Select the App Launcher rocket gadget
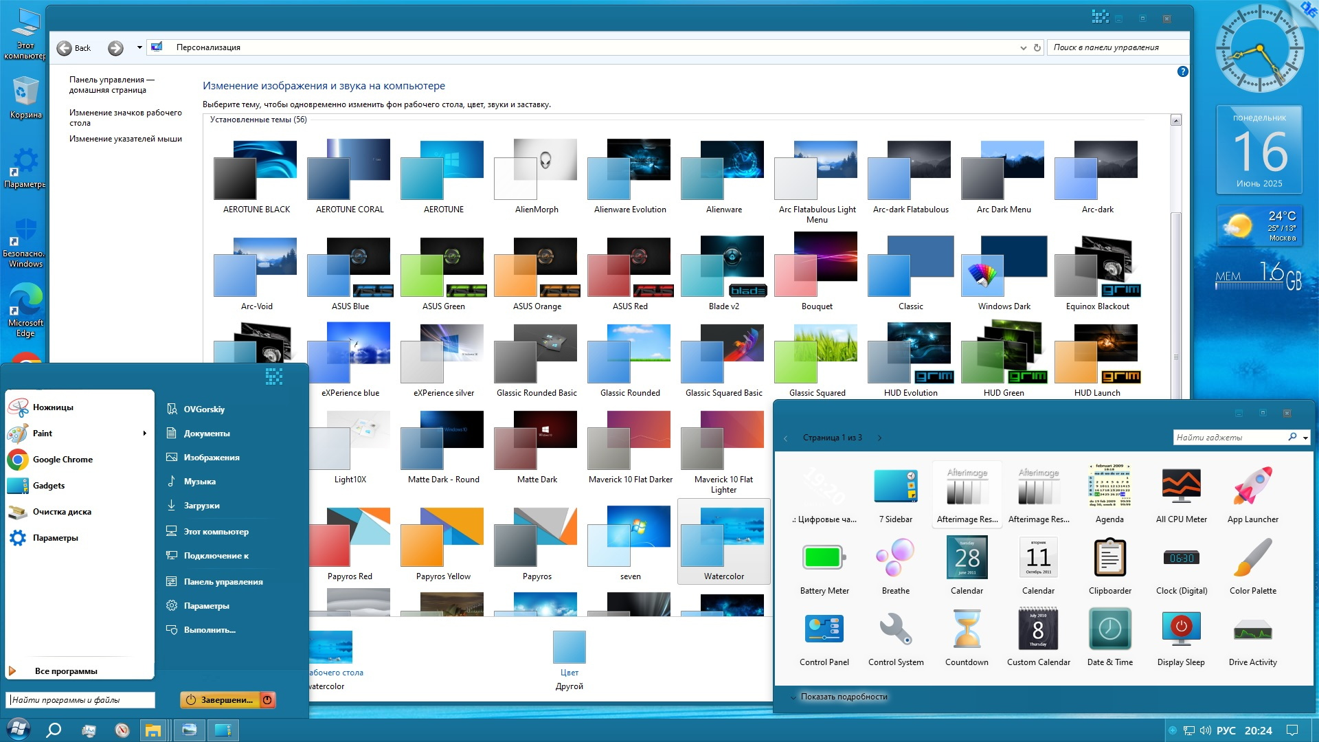The width and height of the screenshot is (1319, 742). coord(1252,486)
